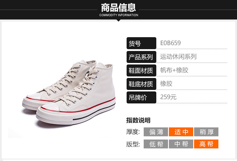The image size is (237, 161).
Task: Select the 低帮 shoe type option
Action: (156, 144)
